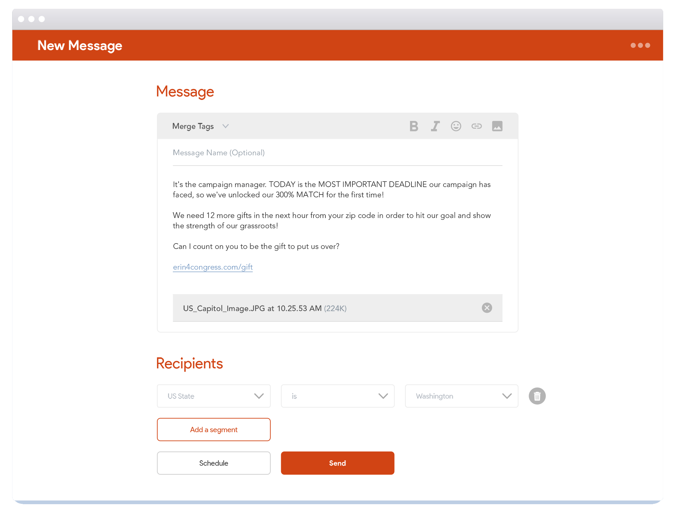Click the Italic formatting icon
This screenshot has height=516, width=675.
[x=436, y=126]
